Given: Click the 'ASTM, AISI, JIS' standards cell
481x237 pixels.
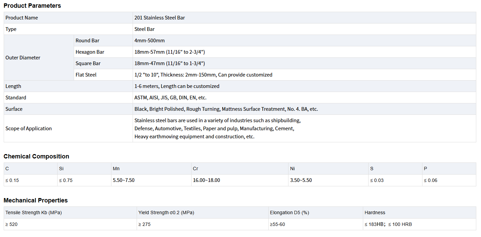Looking at the screenshot, I should (x=170, y=98).
